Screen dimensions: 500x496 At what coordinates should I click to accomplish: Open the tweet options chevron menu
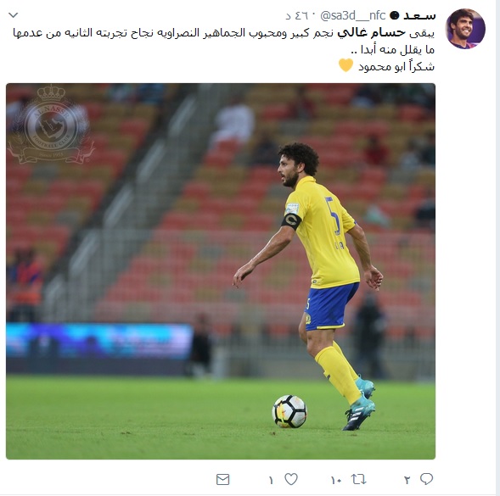13,14
